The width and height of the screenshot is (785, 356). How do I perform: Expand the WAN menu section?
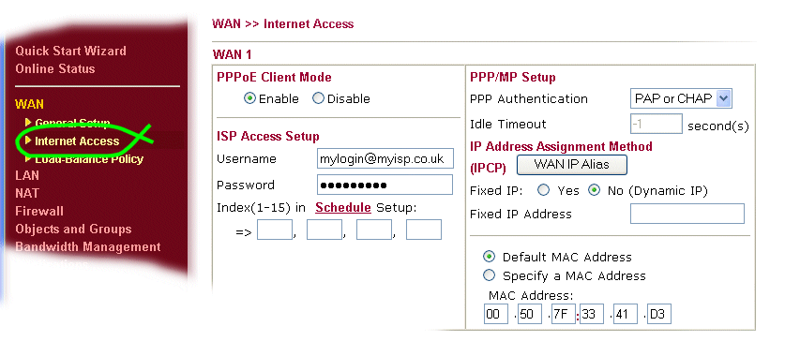[x=29, y=105]
